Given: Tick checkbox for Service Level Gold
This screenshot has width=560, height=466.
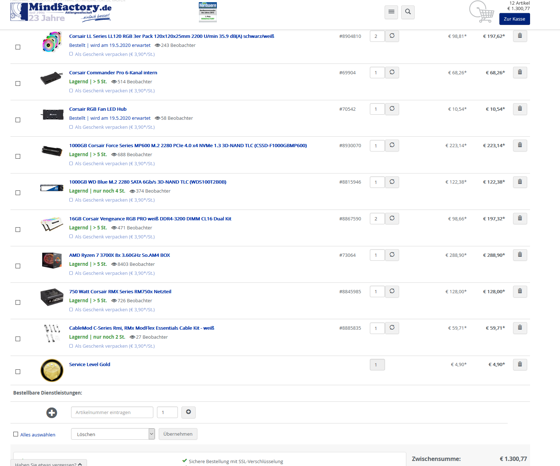Looking at the screenshot, I should tap(18, 372).
